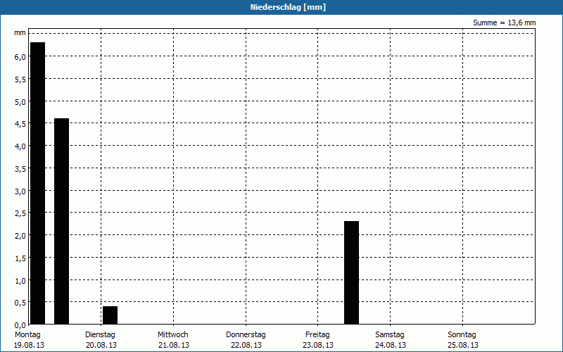Click the Freitag day label
Image resolution: width=563 pixels, height=352 pixels.
pos(317,335)
